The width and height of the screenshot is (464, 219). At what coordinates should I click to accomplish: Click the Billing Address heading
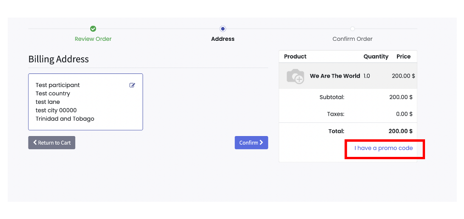(58, 59)
